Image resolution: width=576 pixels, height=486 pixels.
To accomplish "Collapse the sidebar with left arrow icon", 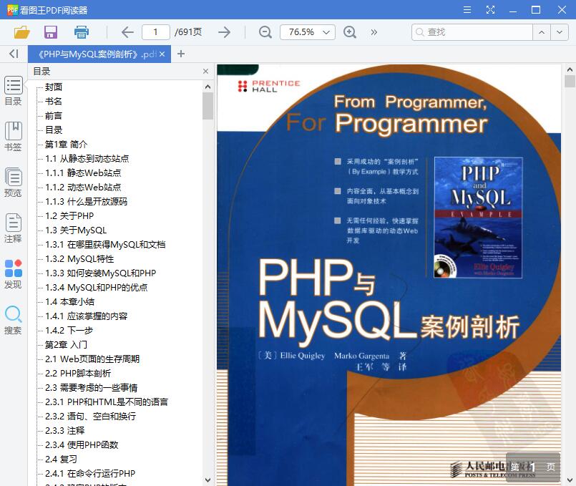I will click(14, 54).
